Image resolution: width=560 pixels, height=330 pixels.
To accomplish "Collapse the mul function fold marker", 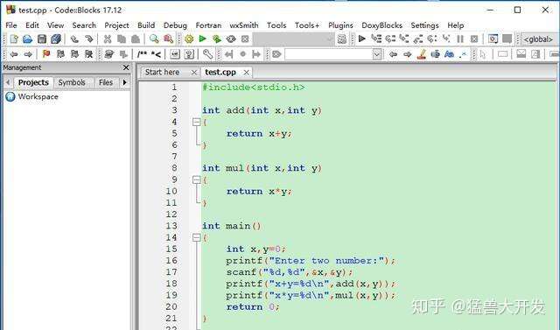I will (196, 179).
